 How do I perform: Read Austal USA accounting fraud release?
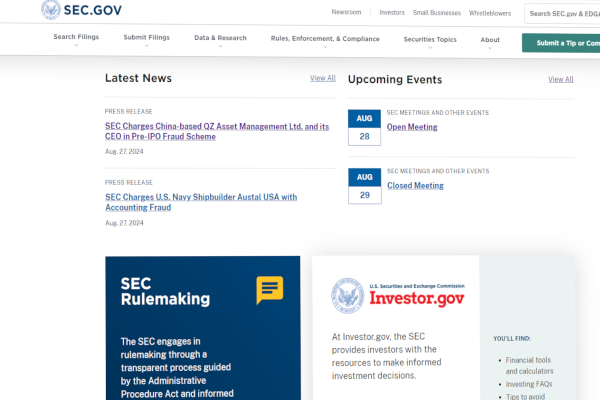[x=201, y=202]
